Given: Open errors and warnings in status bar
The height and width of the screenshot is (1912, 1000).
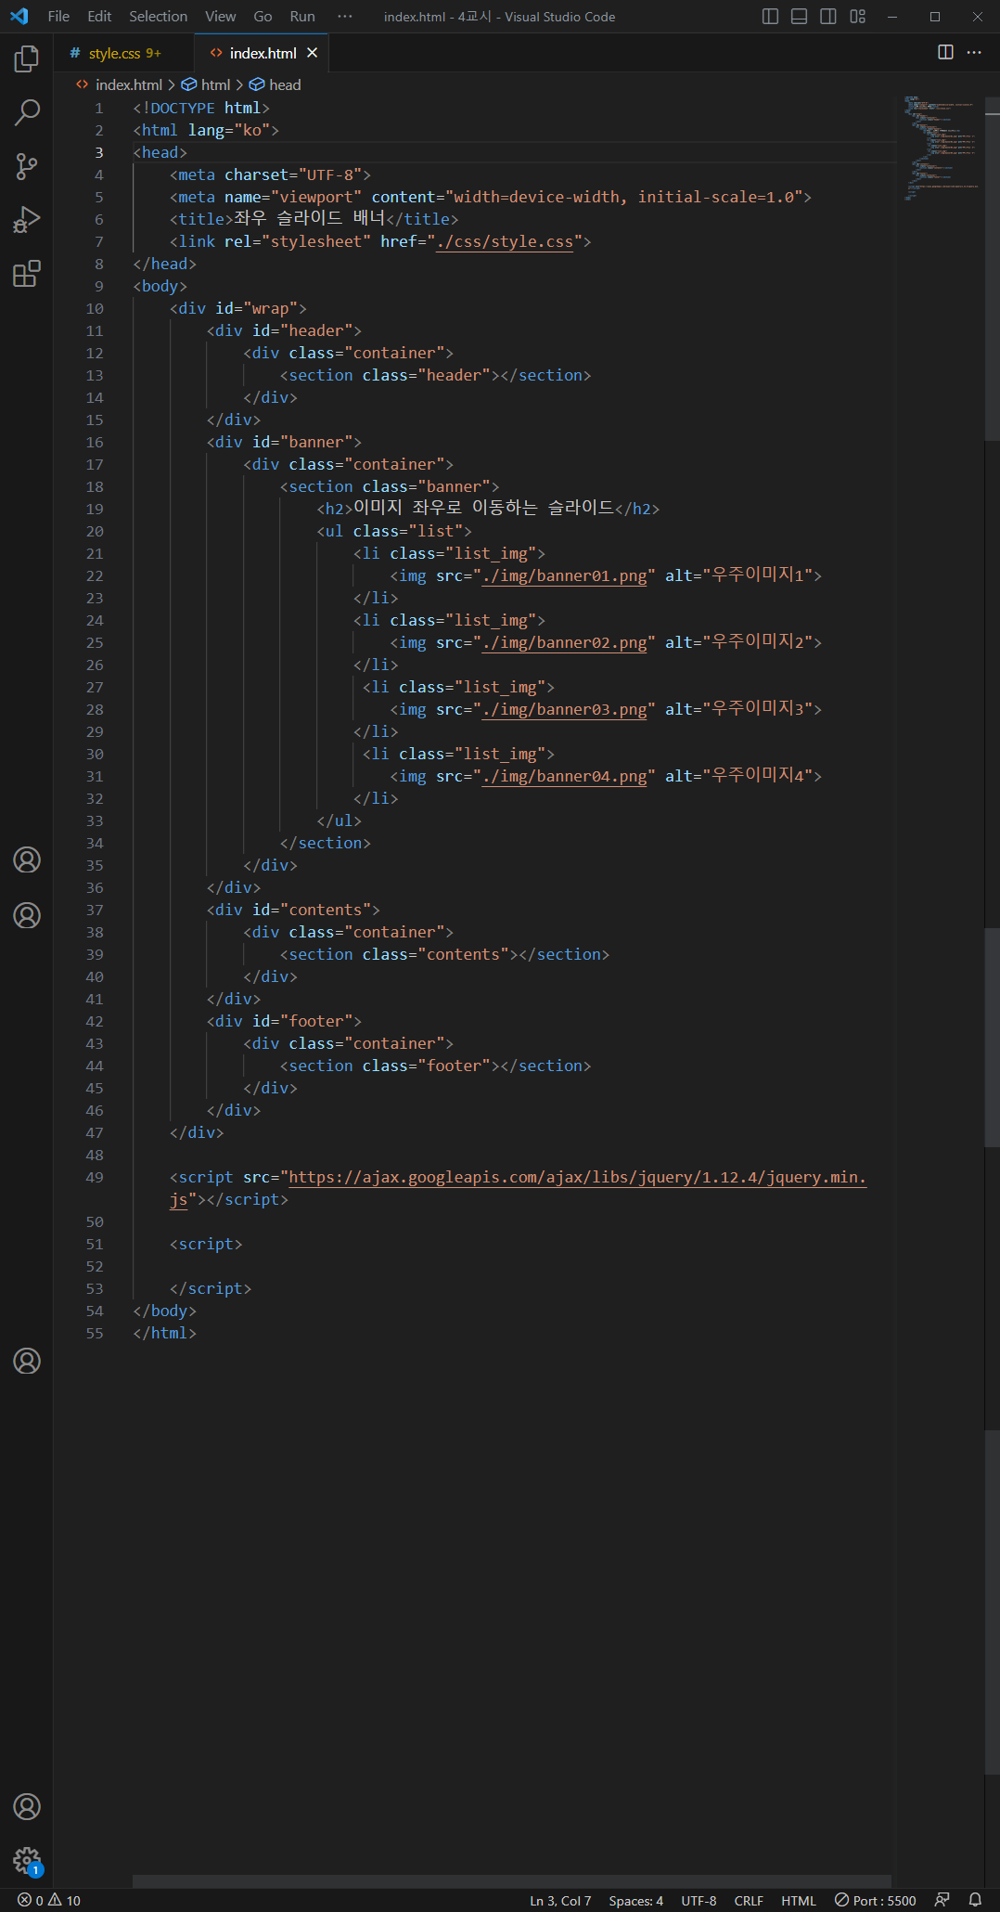Looking at the screenshot, I should [x=49, y=1901].
